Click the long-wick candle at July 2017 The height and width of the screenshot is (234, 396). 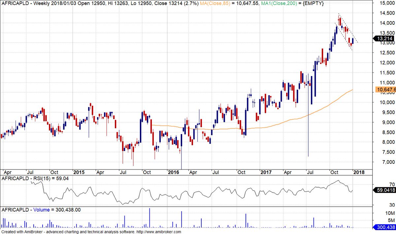click(x=308, y=115)
